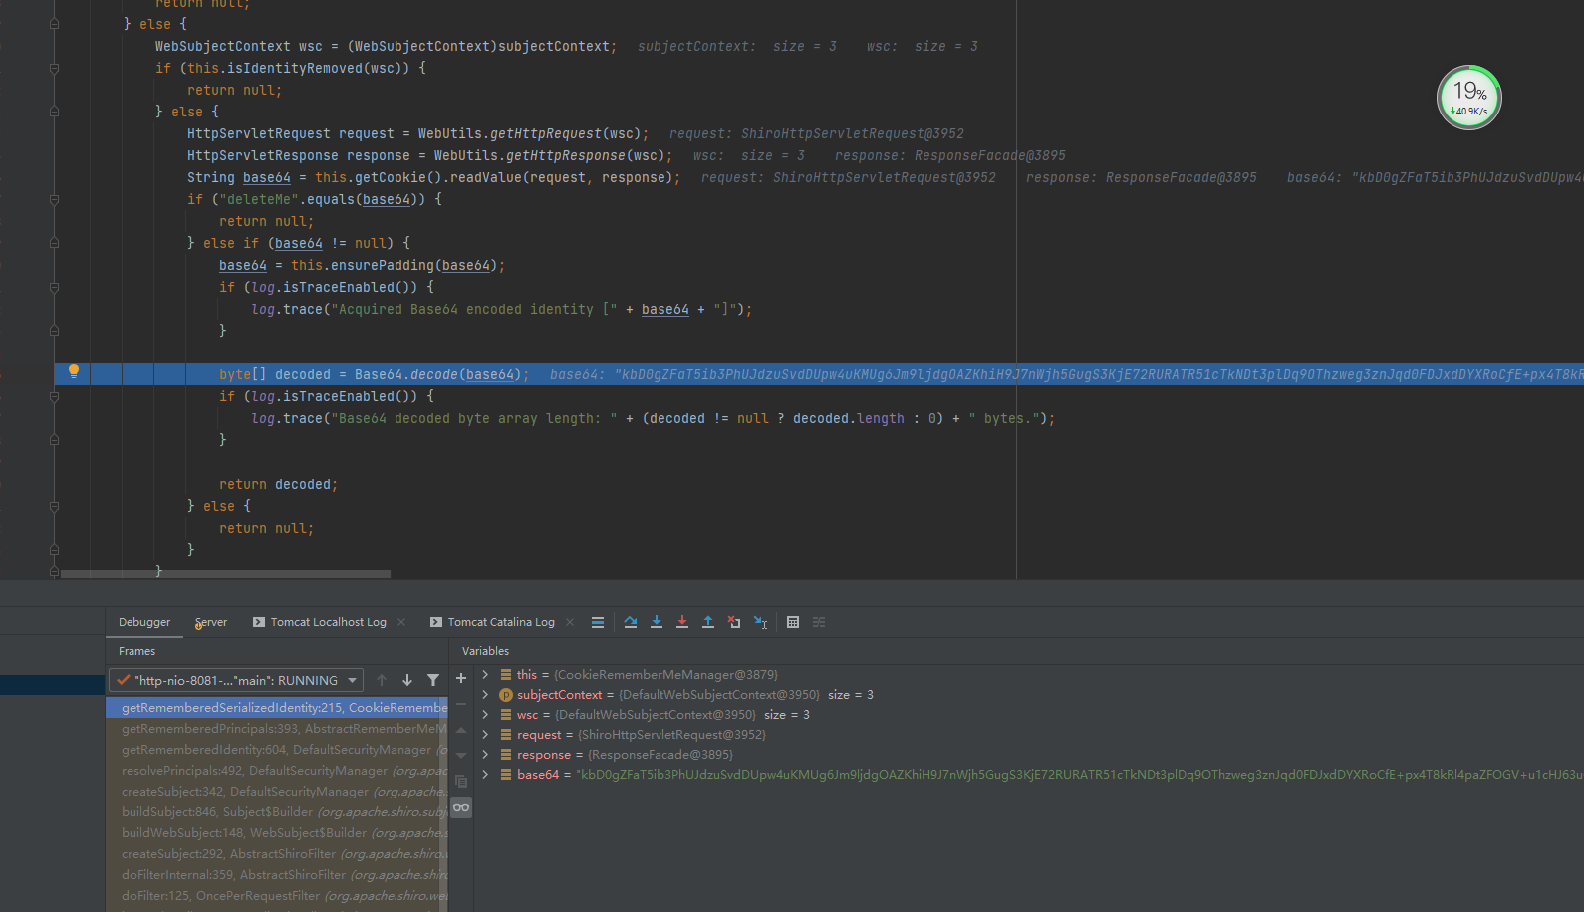Fold the 'else if (base64 != null)' block
This screenshot has height=912, width=1584.
54,243
